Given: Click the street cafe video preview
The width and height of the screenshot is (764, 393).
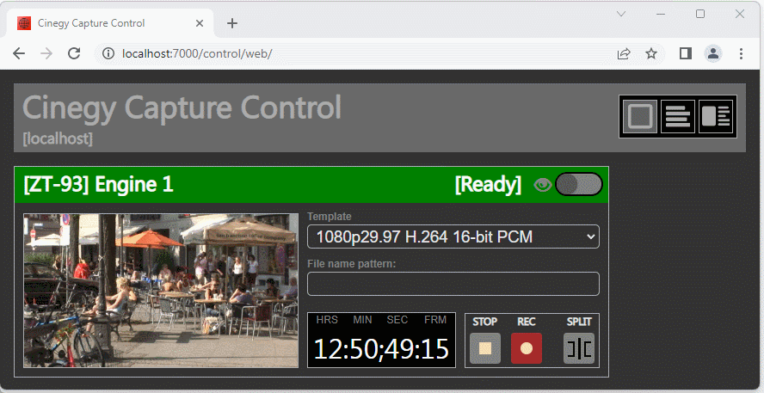Looking at the screenshot, I should point(161,291).
